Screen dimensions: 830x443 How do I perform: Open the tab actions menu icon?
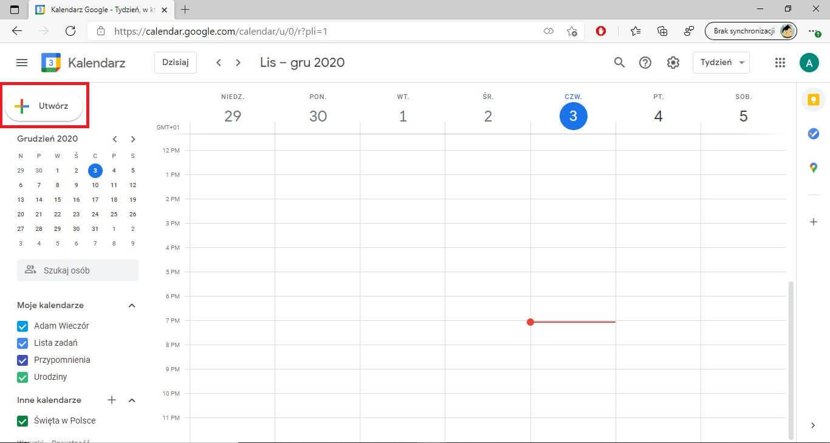(15, 10)
